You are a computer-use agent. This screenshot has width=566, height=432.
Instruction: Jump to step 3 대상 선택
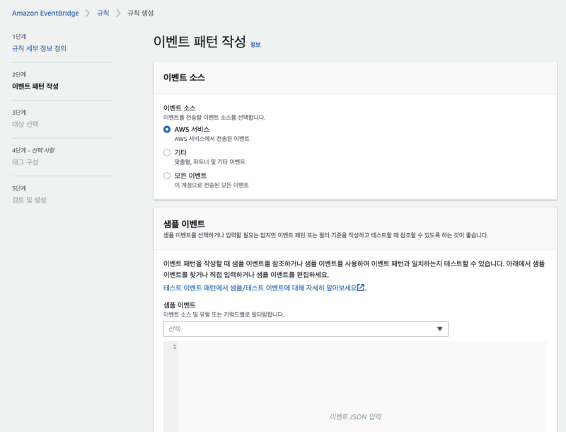click(x=25, y=125)
